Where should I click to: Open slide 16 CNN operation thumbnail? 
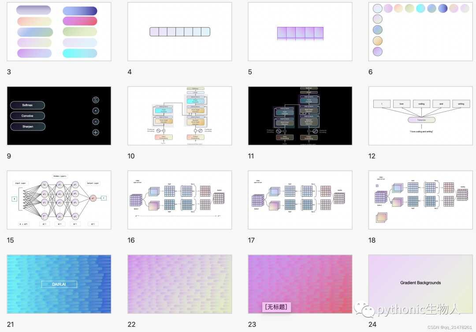click(180, 200)
